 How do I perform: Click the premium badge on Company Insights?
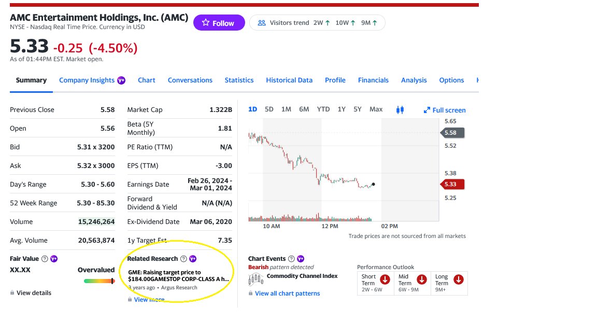121,80
